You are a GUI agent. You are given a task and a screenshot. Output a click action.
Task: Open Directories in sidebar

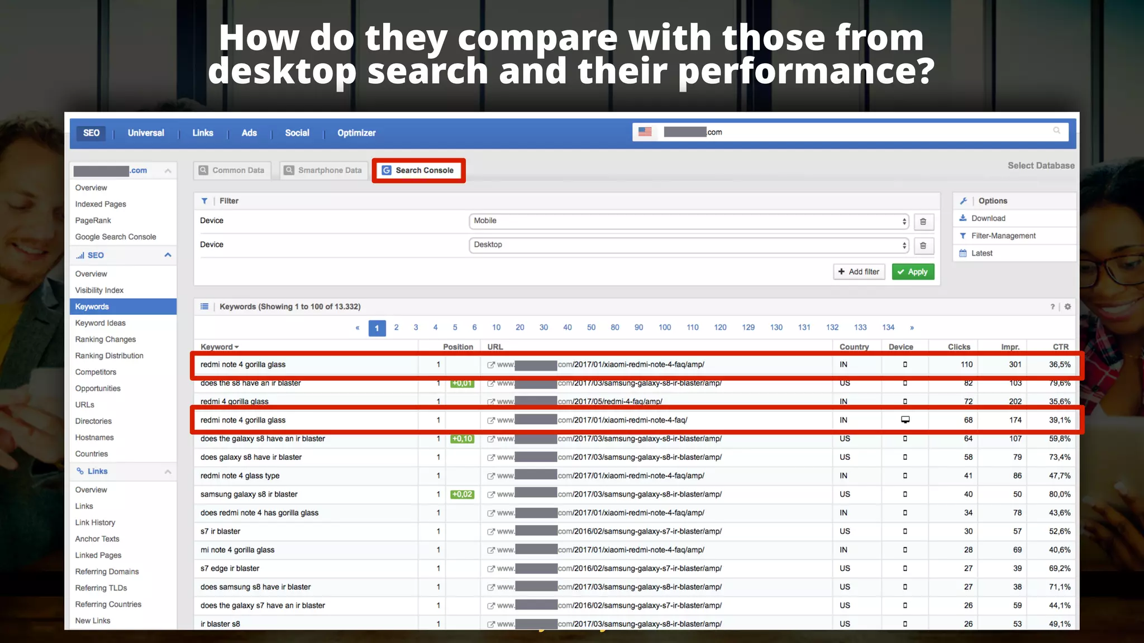pyautogui.click(x=93, y=421)
